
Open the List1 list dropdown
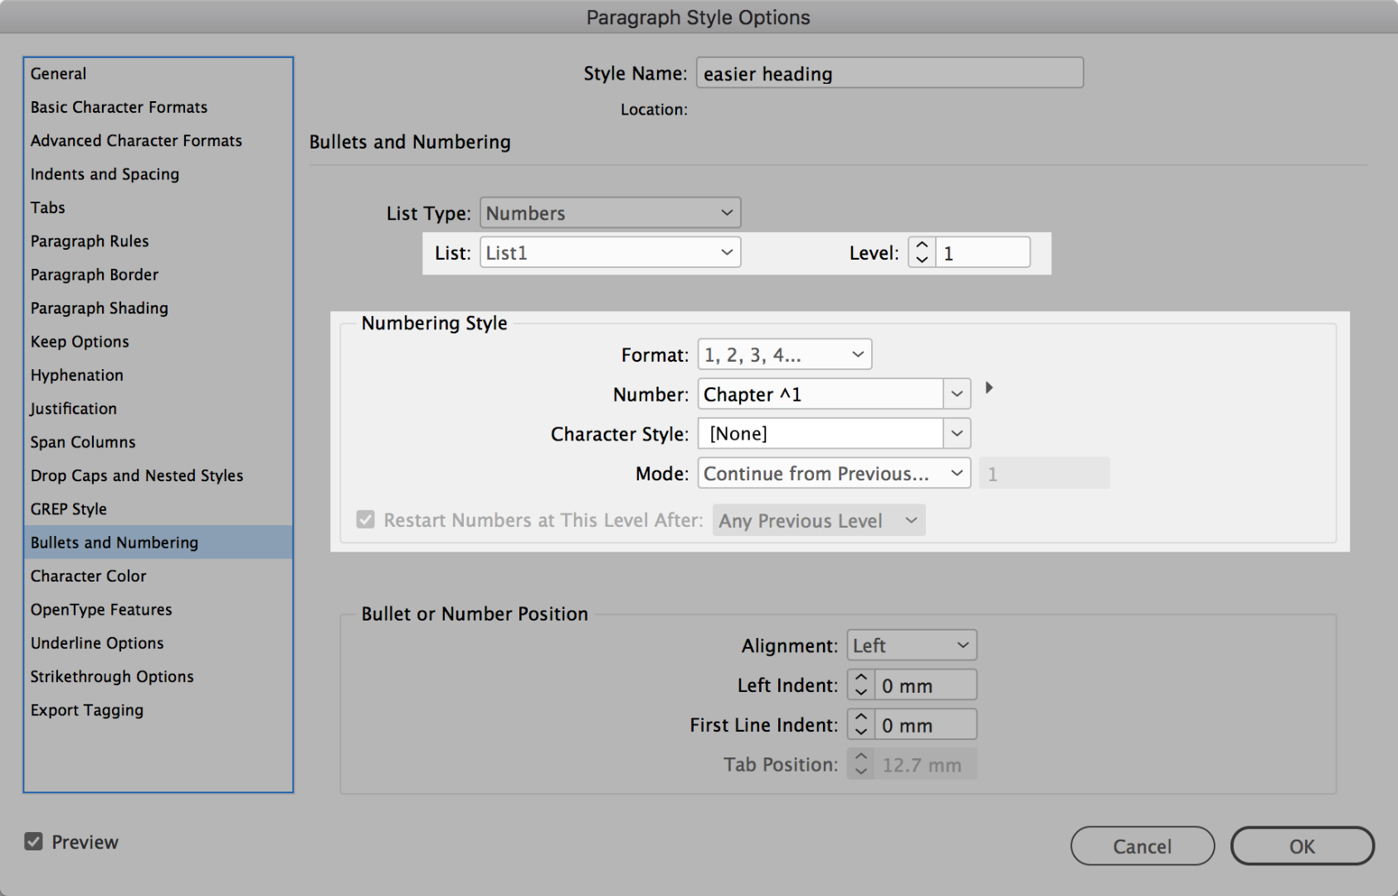click(x=610, y=253)
